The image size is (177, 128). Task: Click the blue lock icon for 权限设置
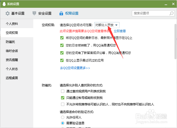61,13
